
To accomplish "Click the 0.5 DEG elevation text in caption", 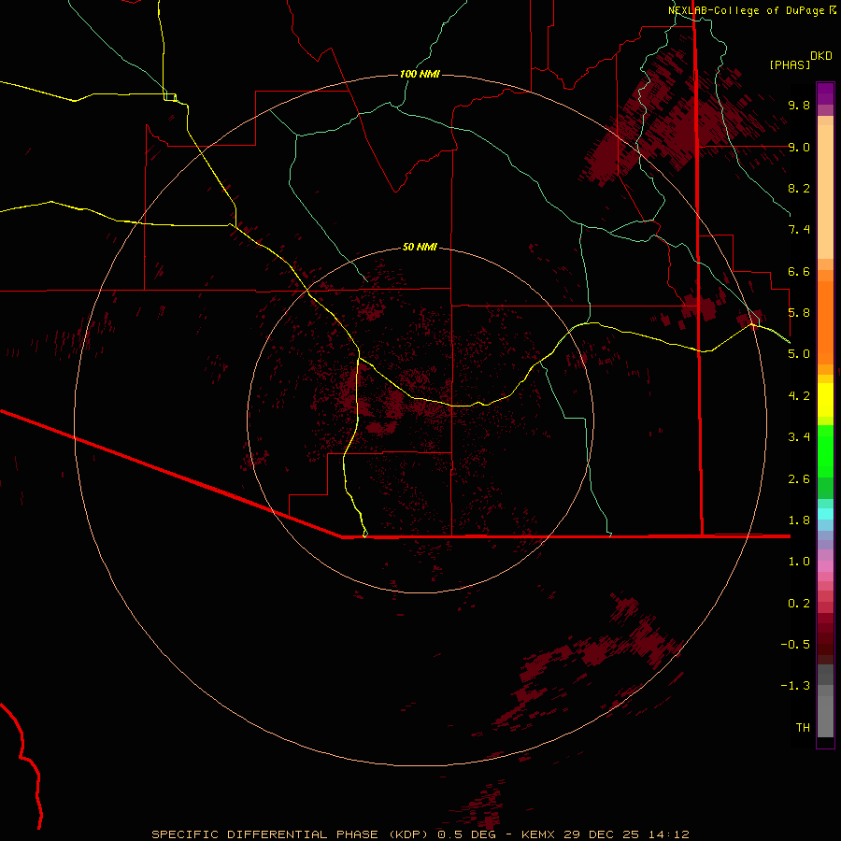I will (x=466, y=834).
